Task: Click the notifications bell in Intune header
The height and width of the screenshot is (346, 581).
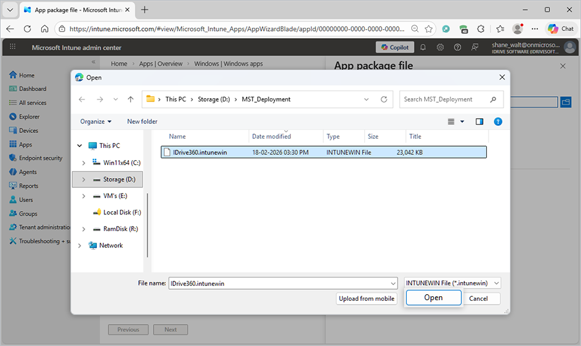Action: [x=423, y=47]
